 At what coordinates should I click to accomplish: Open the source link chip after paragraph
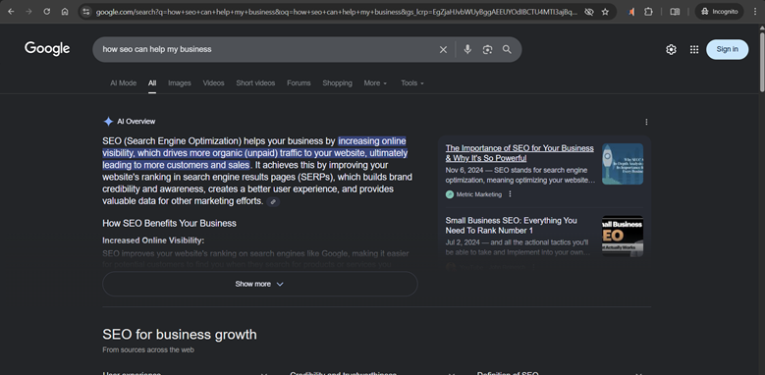point(273,201)
